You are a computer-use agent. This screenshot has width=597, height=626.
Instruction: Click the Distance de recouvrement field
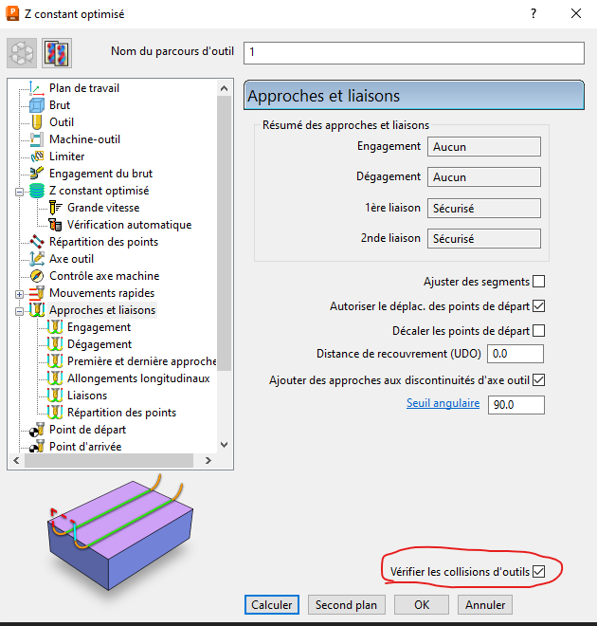tap(517, 354)
